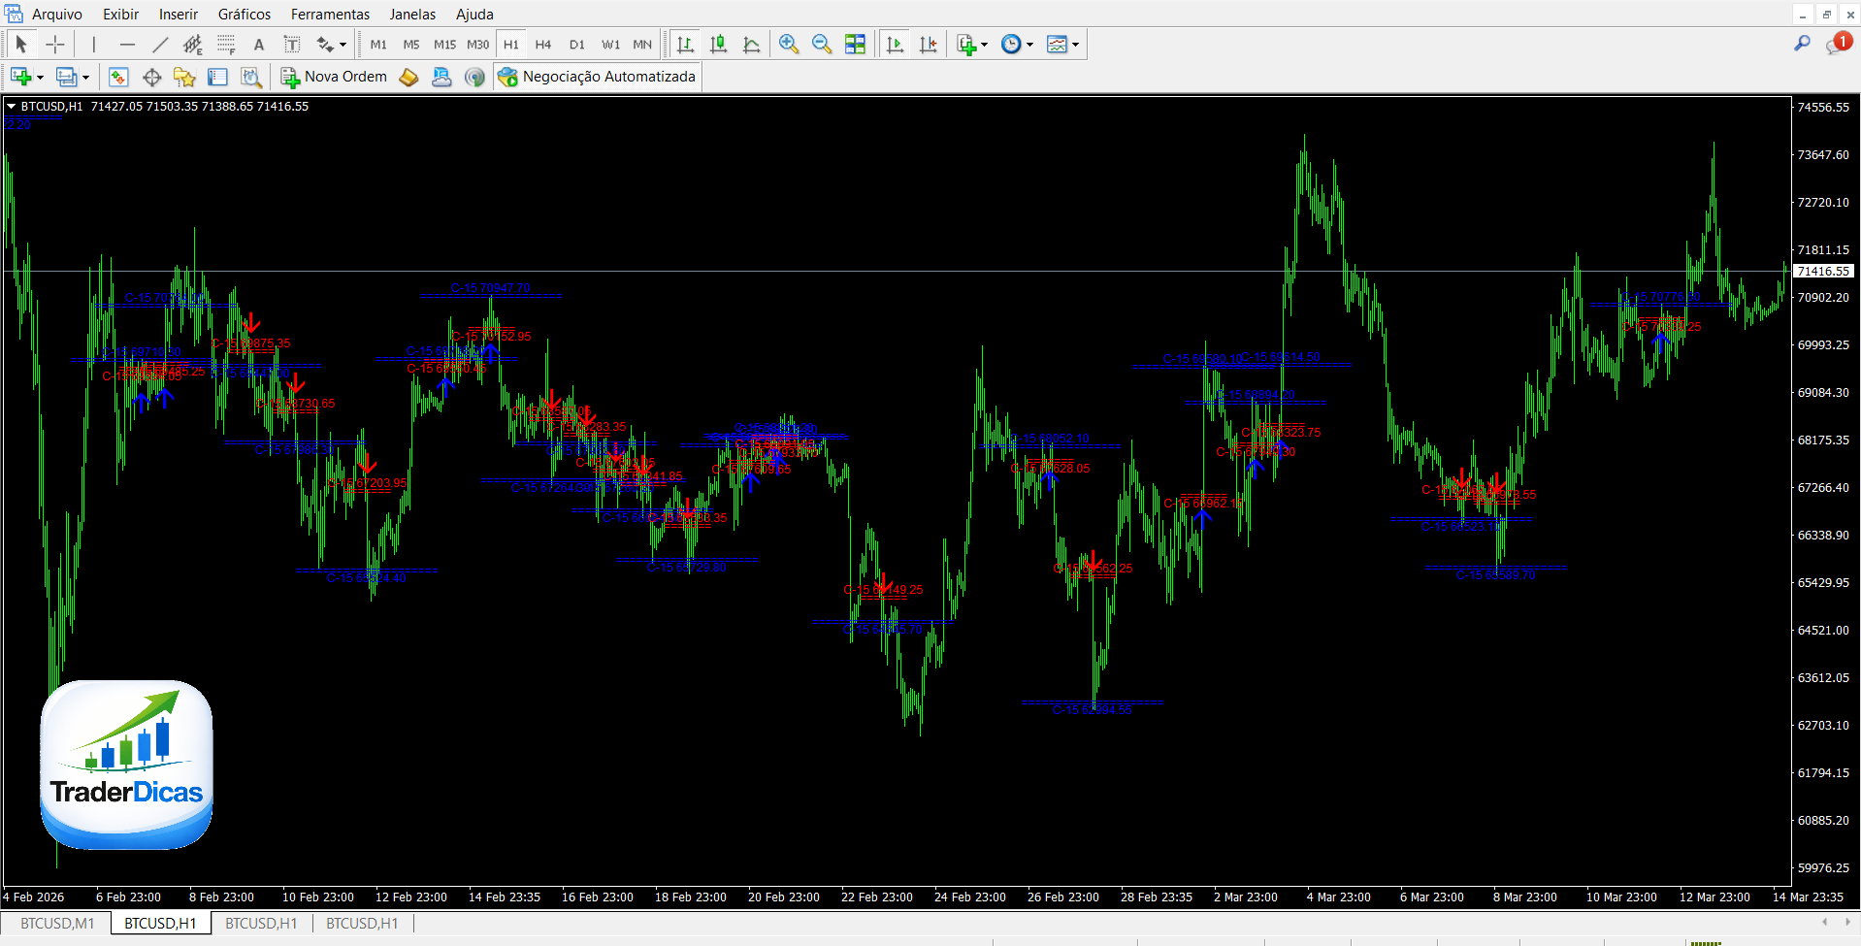The width and height of the screenshot is (1861, 946).
Task: Click the Nova Ordem button
Action: 334,77
